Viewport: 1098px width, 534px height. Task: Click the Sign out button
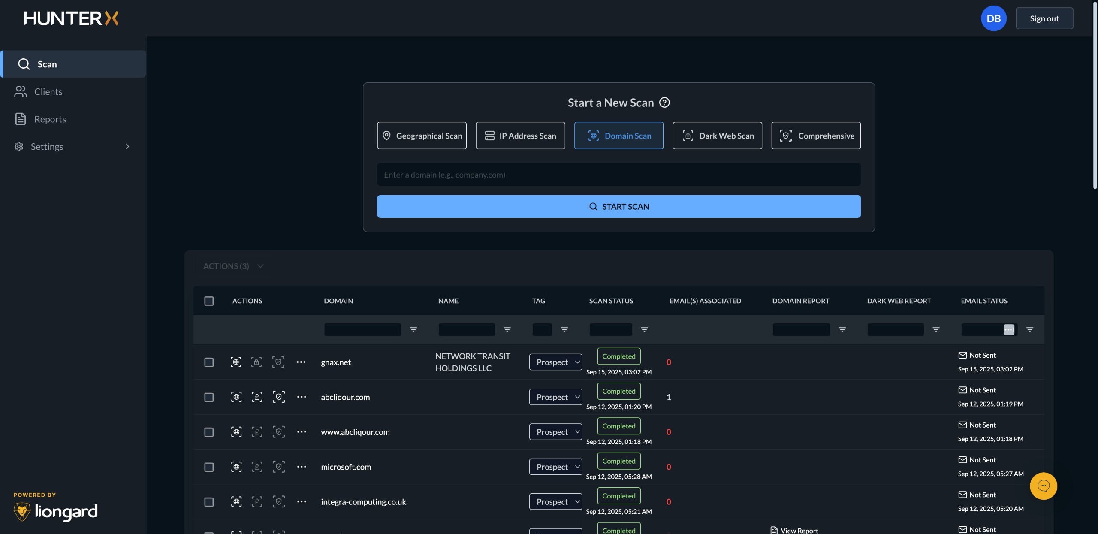tap(1044, 18)
